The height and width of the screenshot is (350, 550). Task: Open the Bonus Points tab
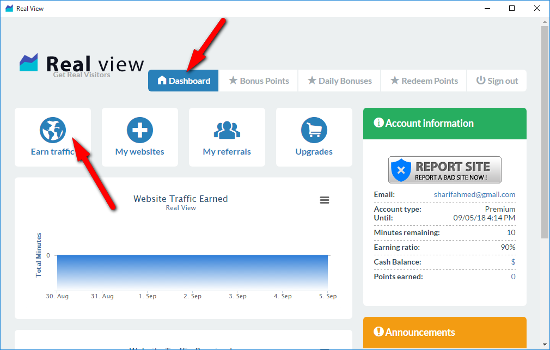[x=259, y=81]
